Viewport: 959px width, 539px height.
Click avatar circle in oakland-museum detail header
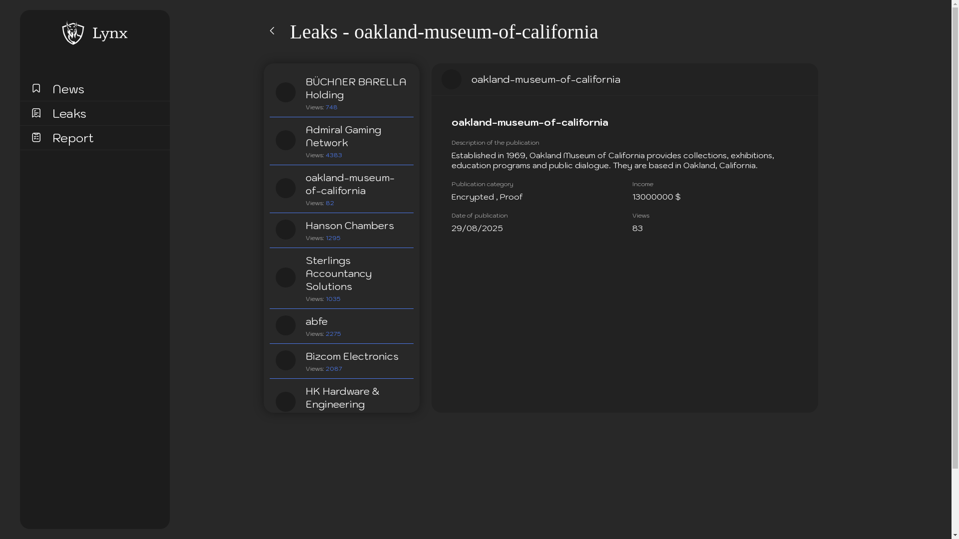click(x=452, y=79)
